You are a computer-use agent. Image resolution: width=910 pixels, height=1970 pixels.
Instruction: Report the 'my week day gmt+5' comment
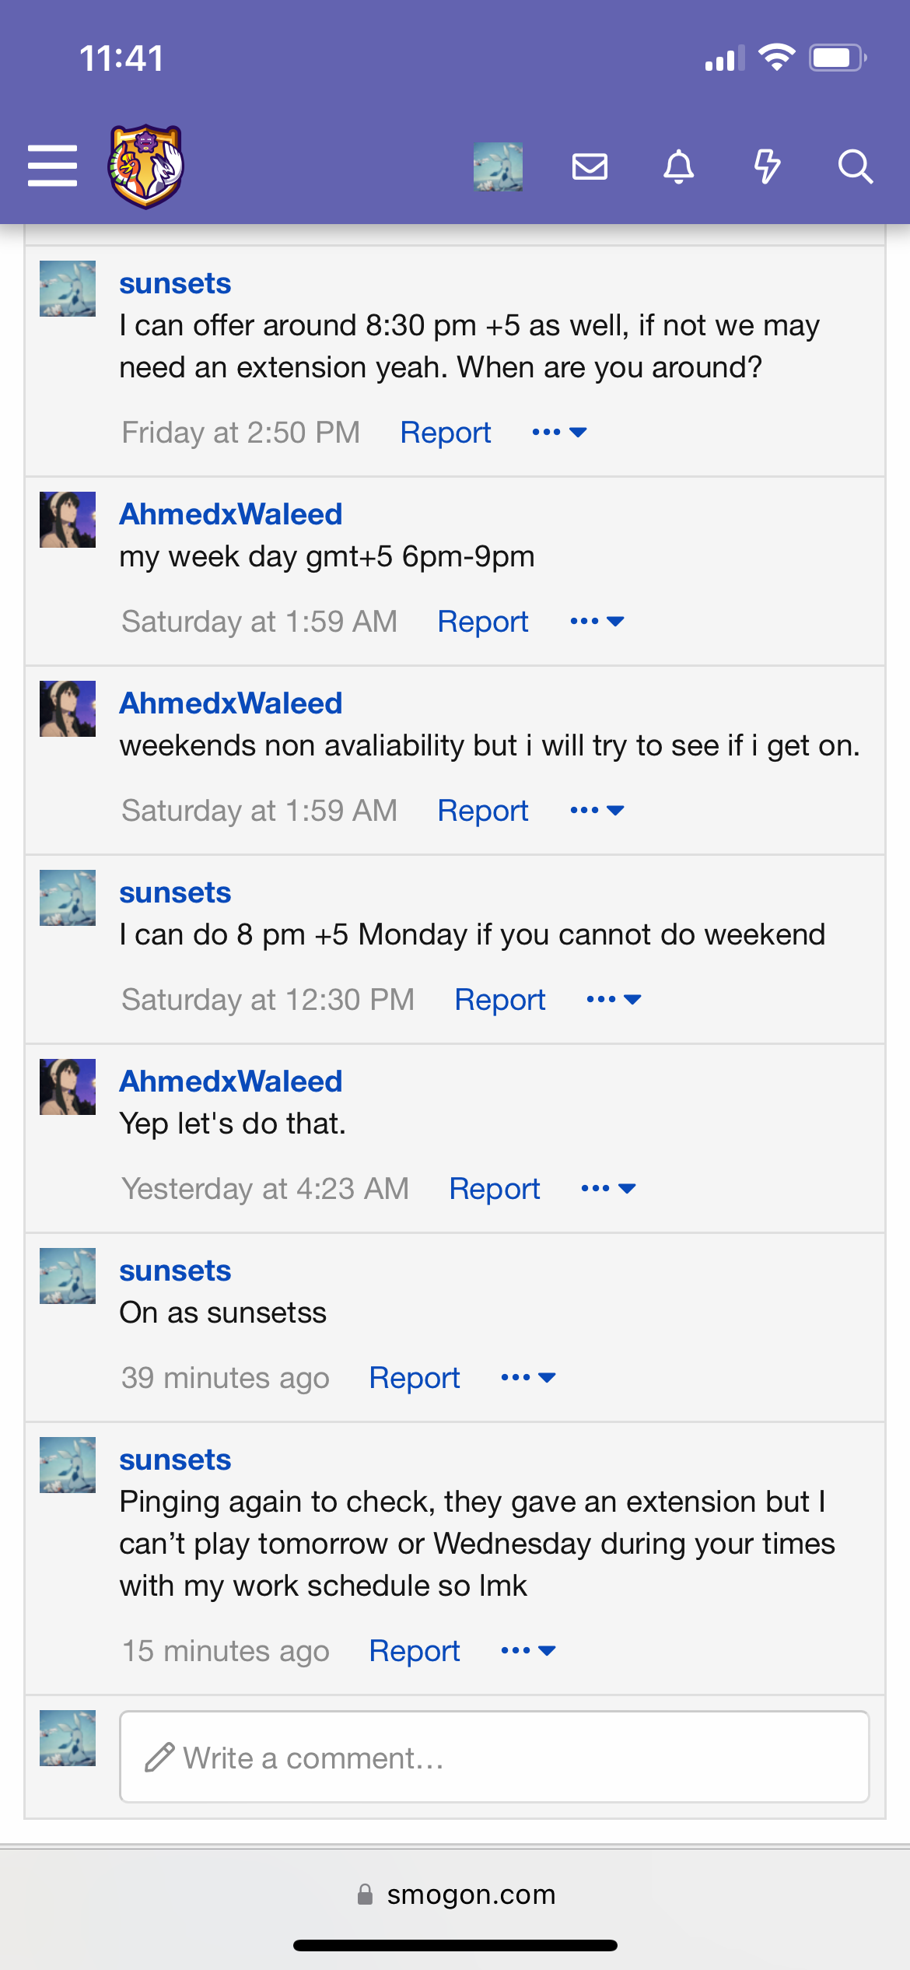pos(482,622)
